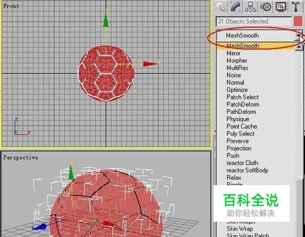The height and width of the screenshot is (237, 305).
Task: Open the Display command panel tab
Action: (x=281, y=7)
